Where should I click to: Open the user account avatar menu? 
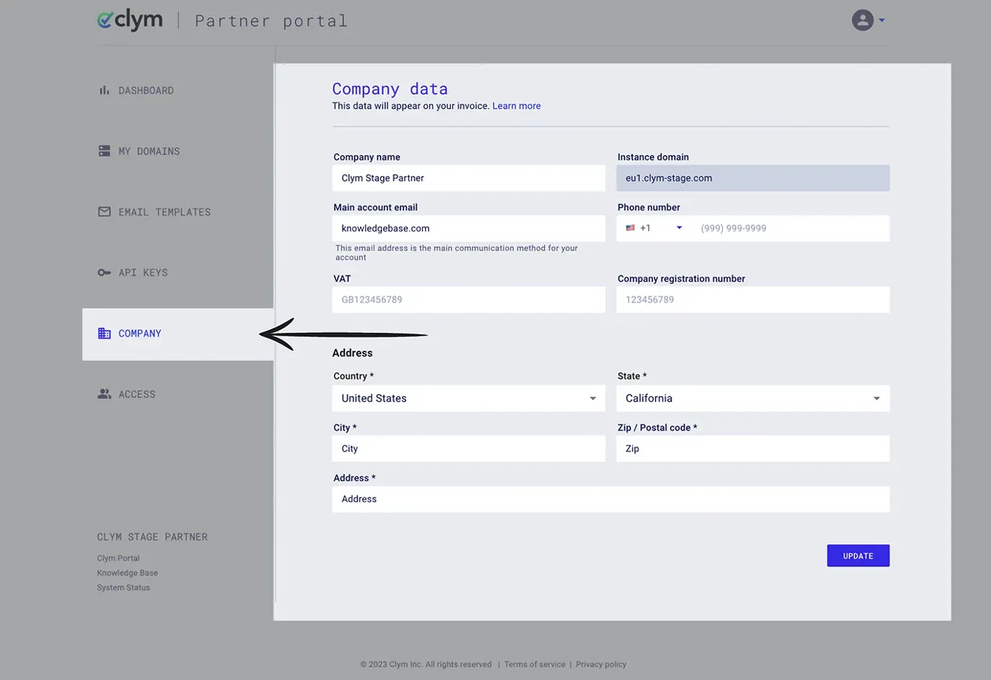click(x=862, y=20)
